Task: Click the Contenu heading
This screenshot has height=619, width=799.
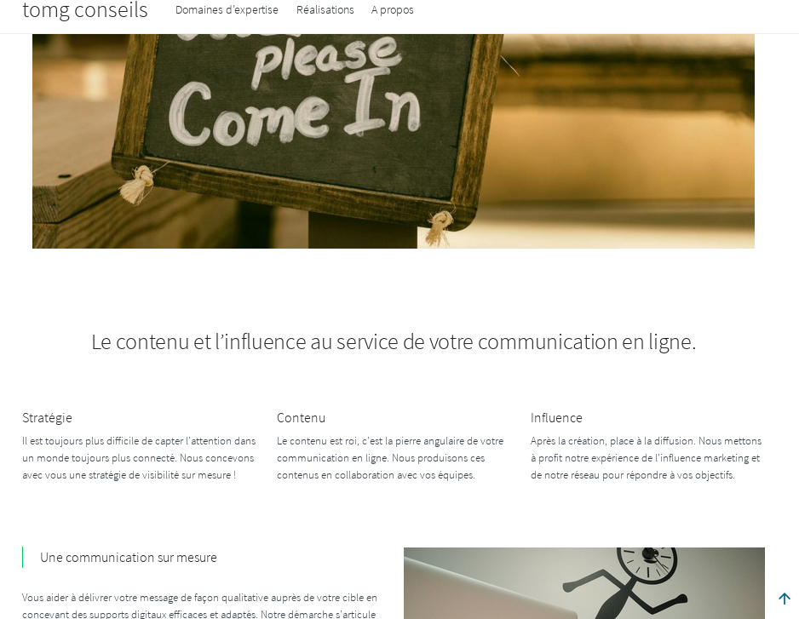Action: point(301,418)
